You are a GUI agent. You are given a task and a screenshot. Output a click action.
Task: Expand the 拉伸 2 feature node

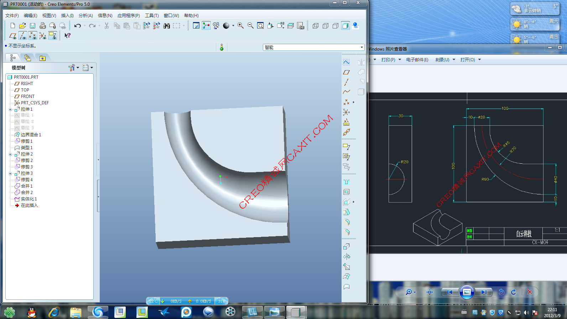click(10, 154)
